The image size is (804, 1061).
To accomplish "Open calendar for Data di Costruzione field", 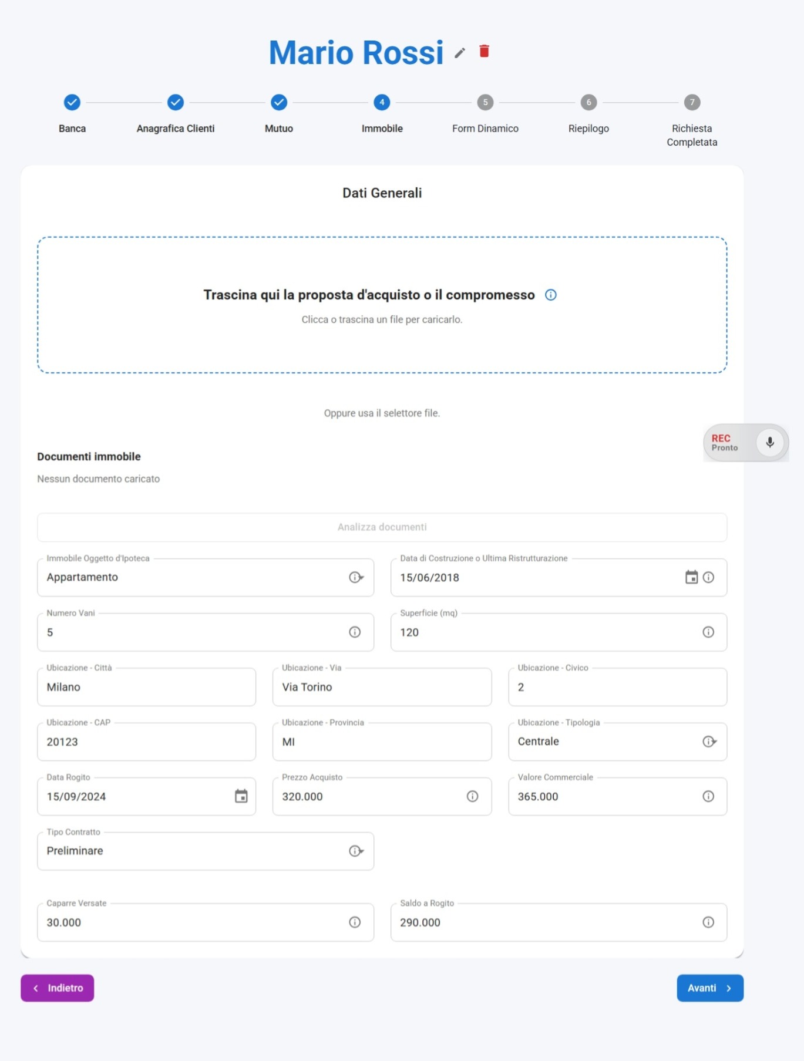I will point(691,577).
